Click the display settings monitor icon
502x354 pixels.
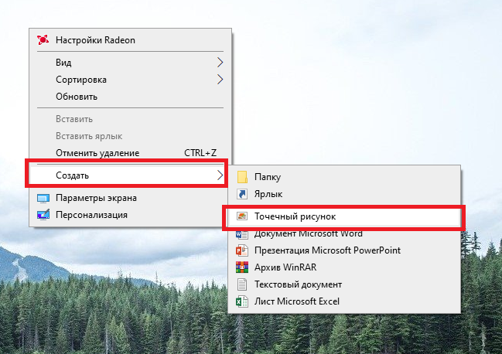[x=43, y=199]
